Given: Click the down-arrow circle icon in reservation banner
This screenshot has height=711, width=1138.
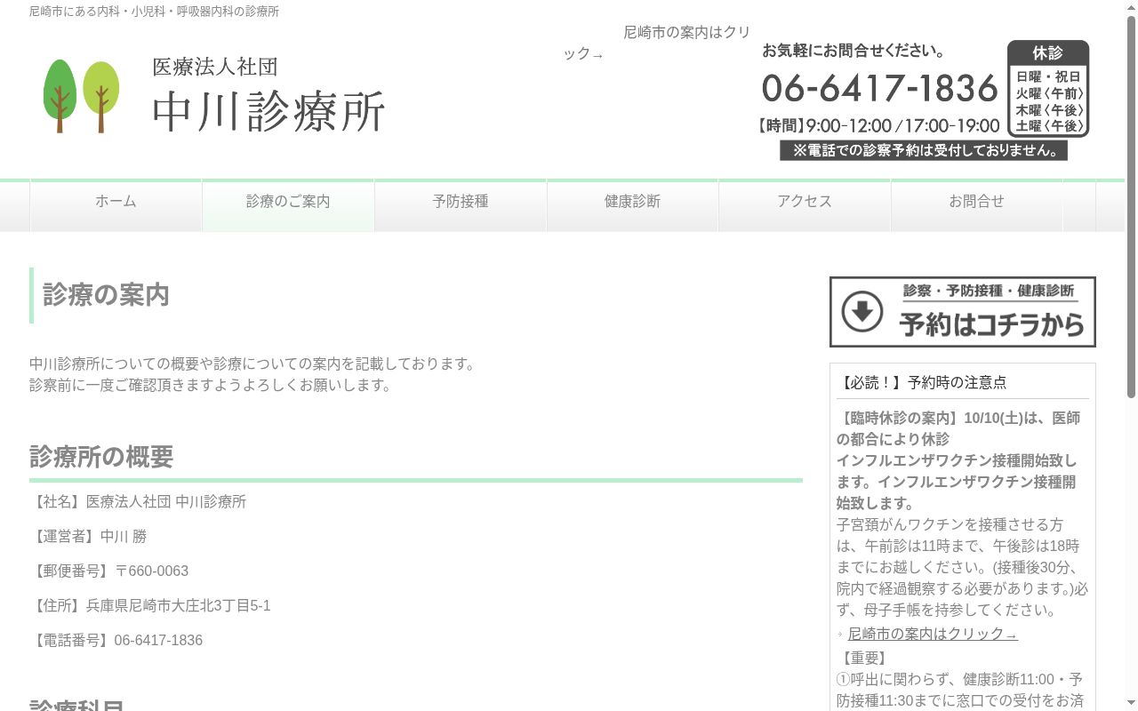Looking at the screenshot, I should click(x=862, y=312).
